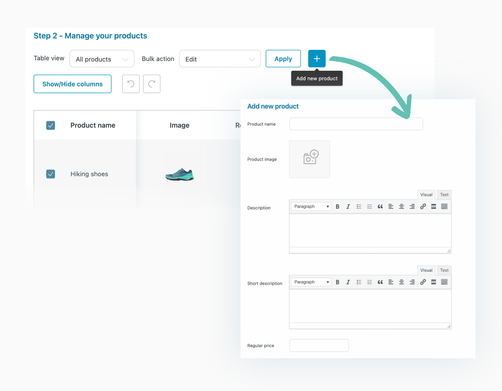Insert link in Short description editor
Image resolution: width=502 pixels, height=391 pixels.
423,282
